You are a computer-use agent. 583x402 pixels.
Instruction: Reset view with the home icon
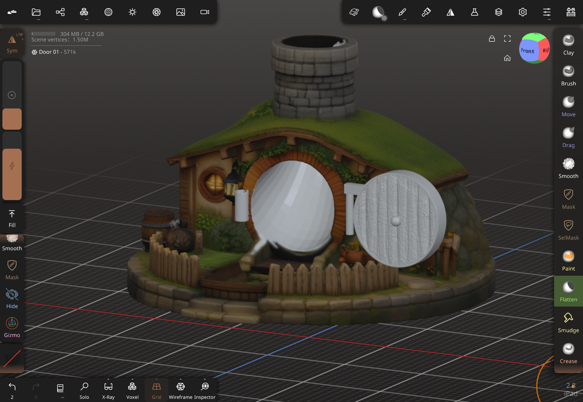click(x=507, y=58)
